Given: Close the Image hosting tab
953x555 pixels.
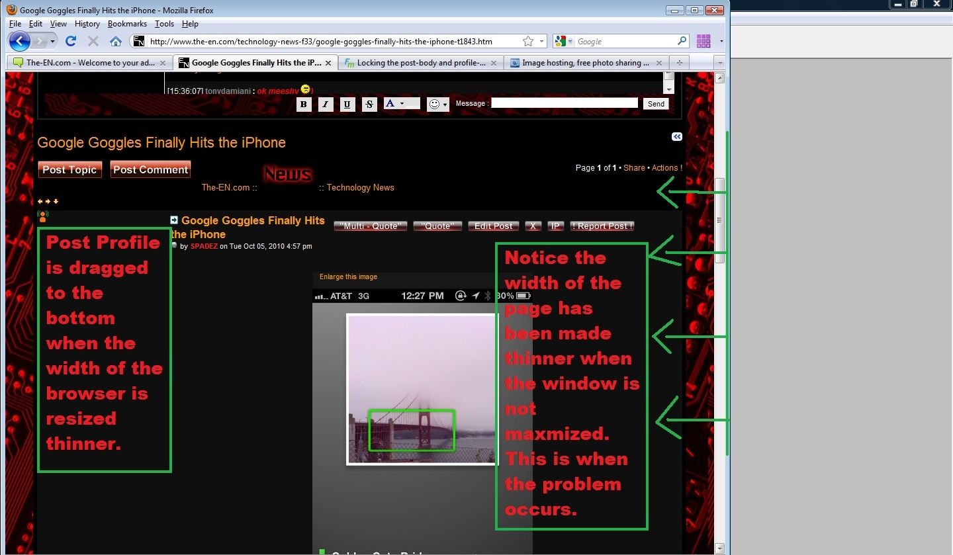Looking at the screenshot, I should pos(658,63).
